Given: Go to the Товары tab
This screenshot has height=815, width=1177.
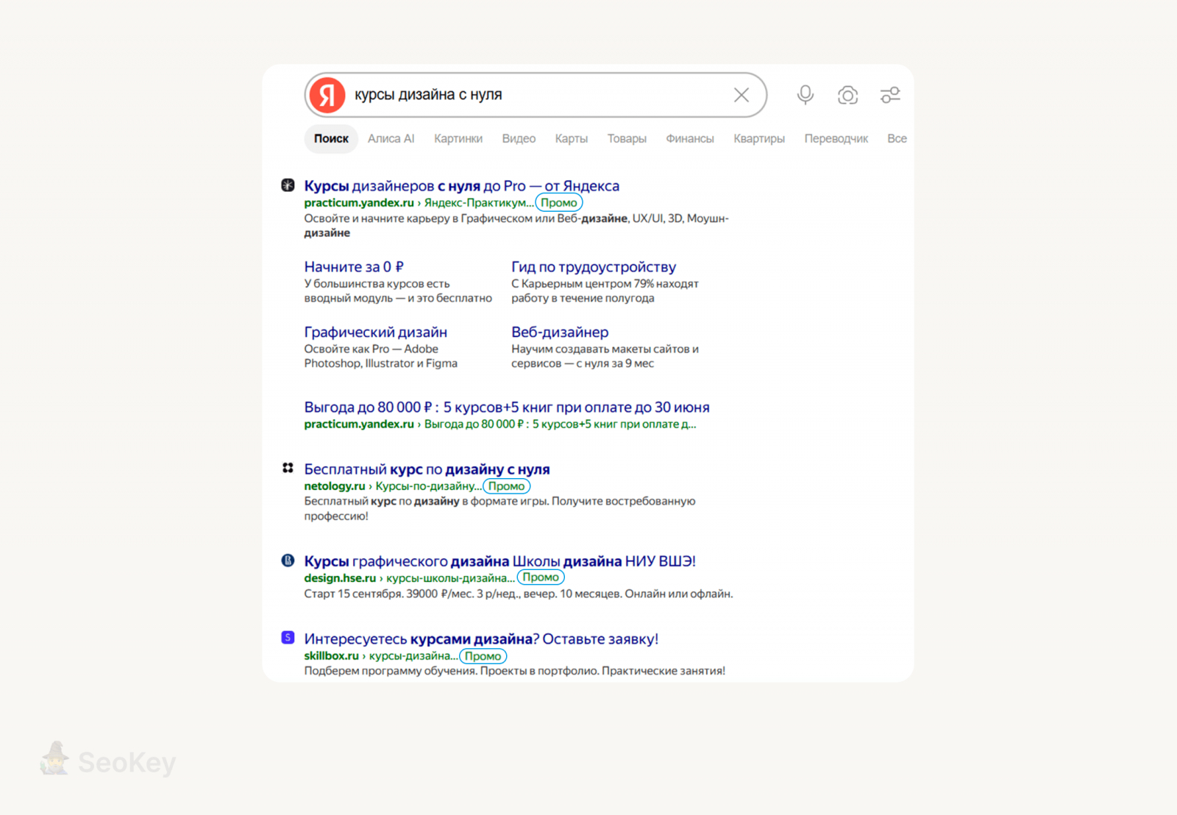Looking at the screenshot, I should (x=627, y=138).
